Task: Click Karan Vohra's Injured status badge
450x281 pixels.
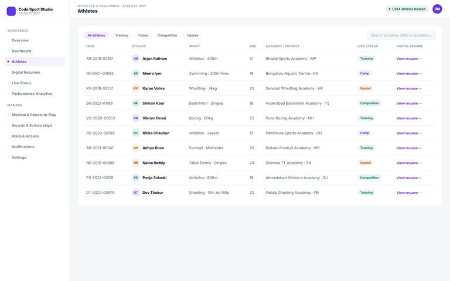Action: (365, 88)
